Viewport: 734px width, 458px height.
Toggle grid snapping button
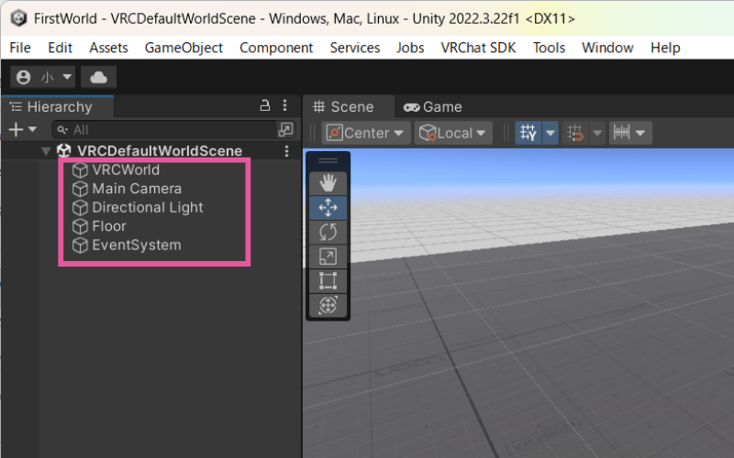[575, 133]
